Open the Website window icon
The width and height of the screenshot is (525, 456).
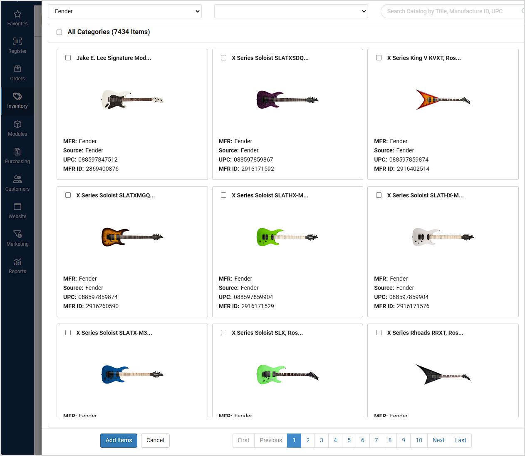point(17,207)
